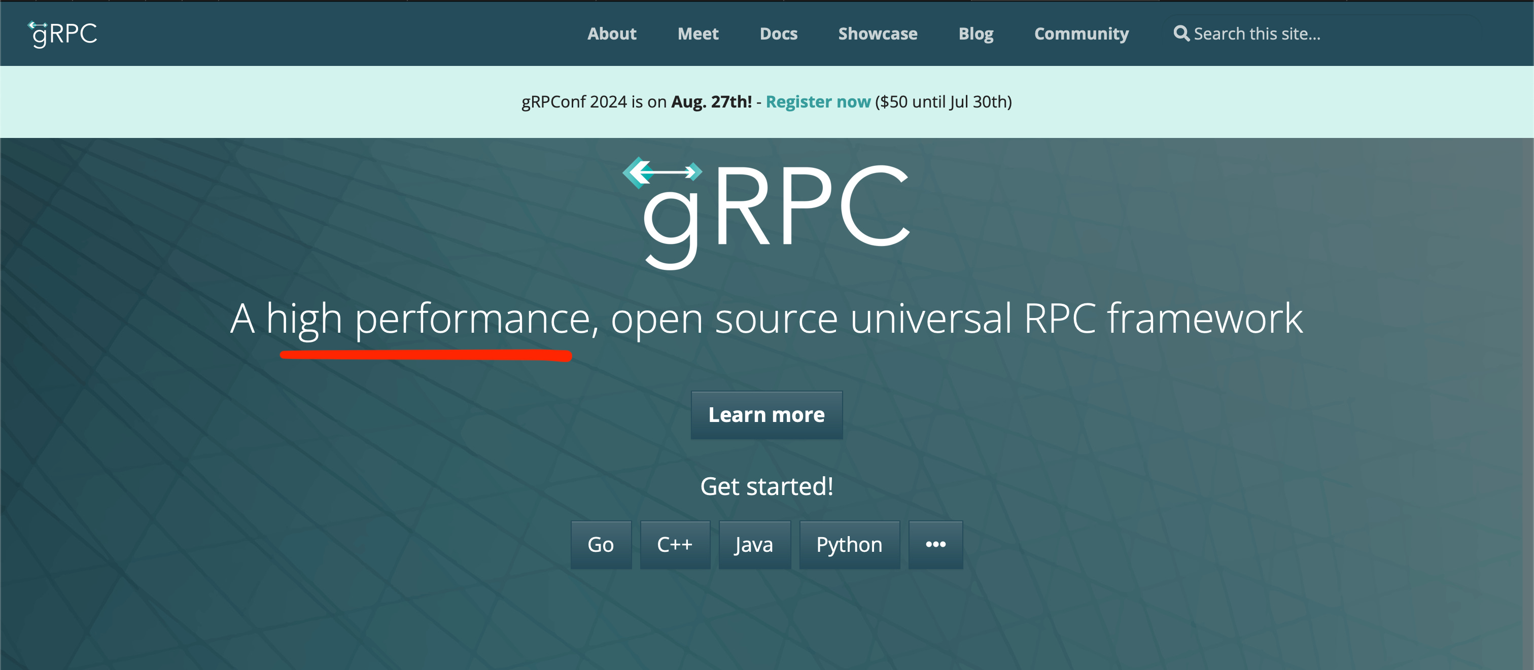
Task: Click the search magnifier icon
Action: click(1181, 33)
